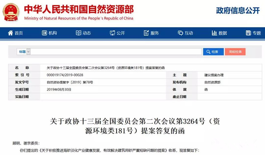Click the bar chart icon beside 数据
Screen dimensions: 265x155
(x=214, y=33)
